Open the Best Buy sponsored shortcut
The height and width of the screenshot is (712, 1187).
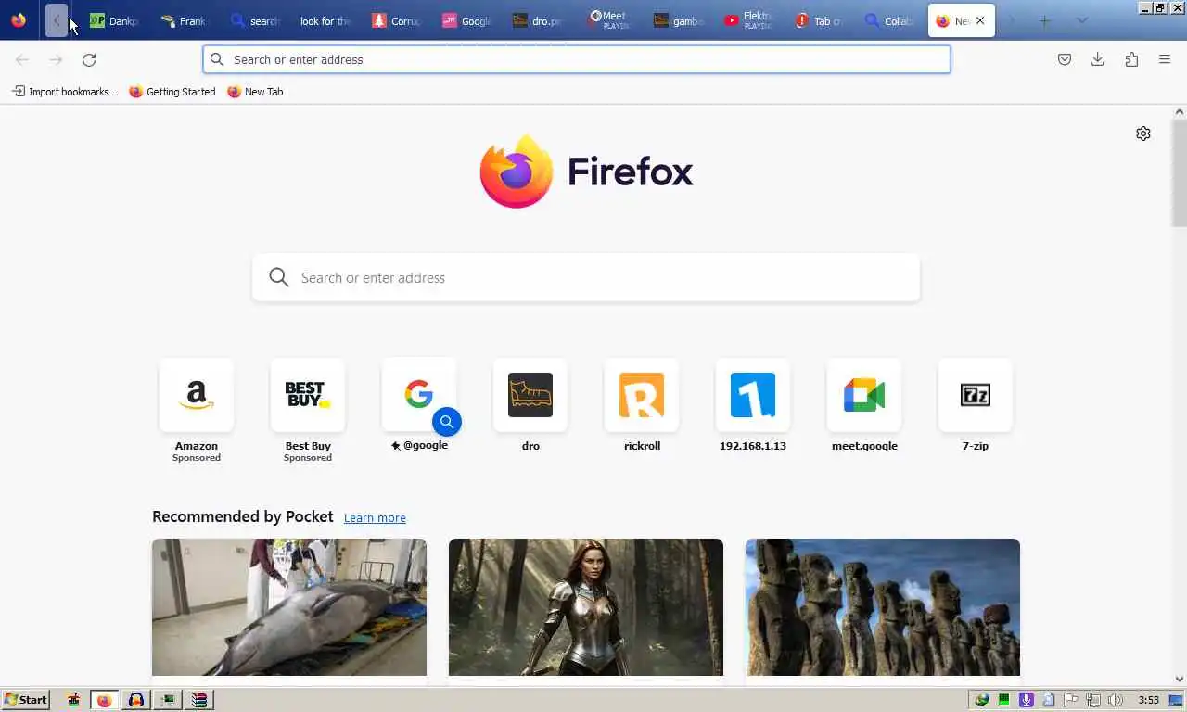(308, 411)
